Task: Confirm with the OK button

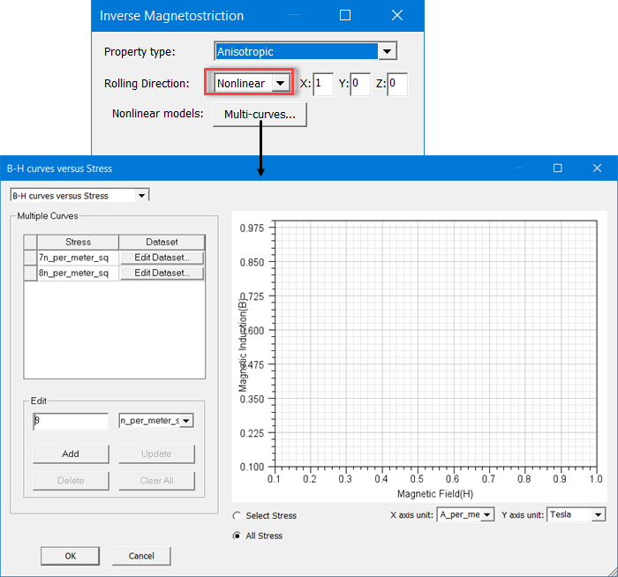Action: pos(70,556)
